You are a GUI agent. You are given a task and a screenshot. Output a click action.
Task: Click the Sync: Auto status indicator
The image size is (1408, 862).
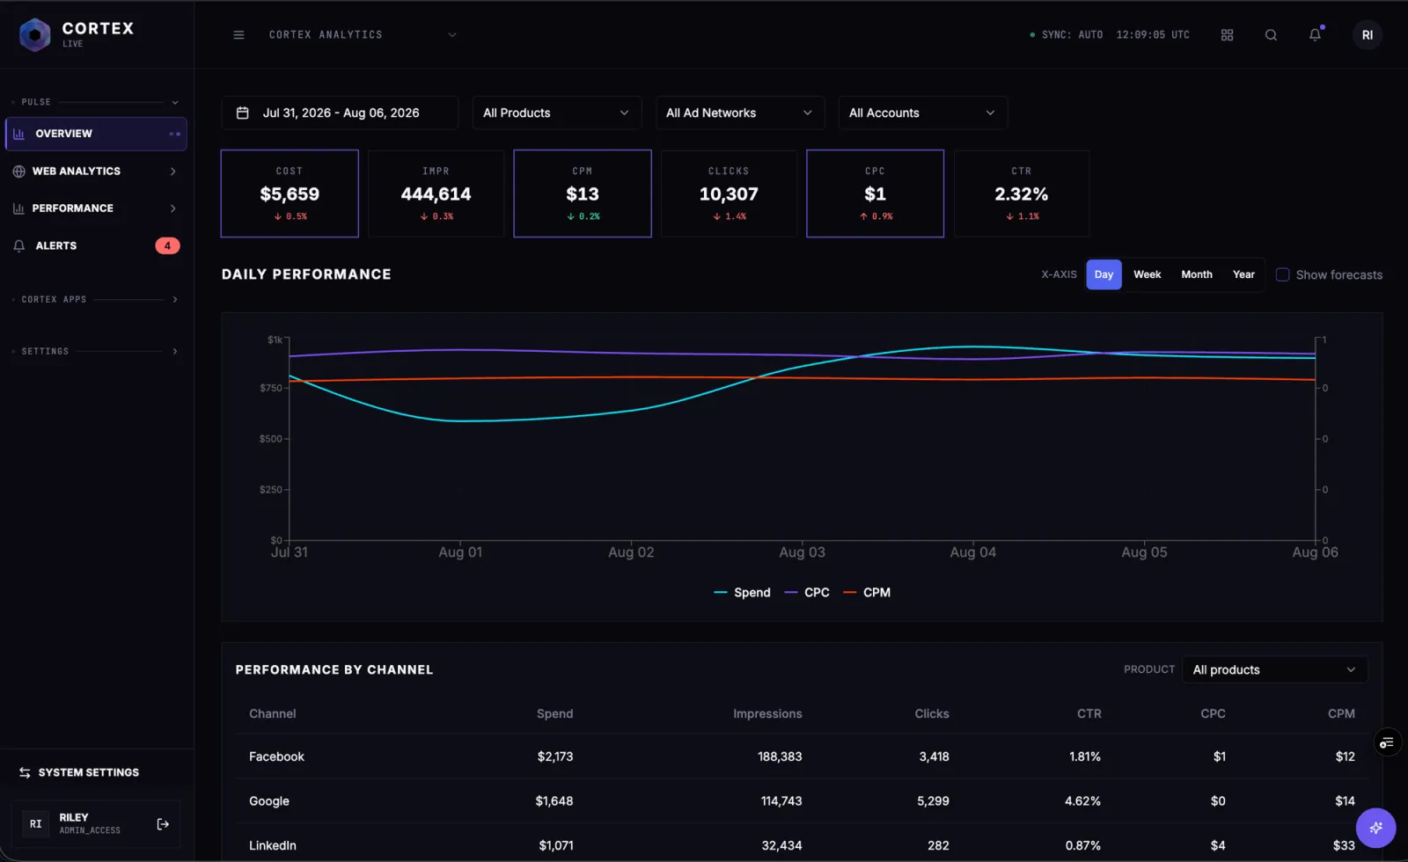tap(1066, 35)
